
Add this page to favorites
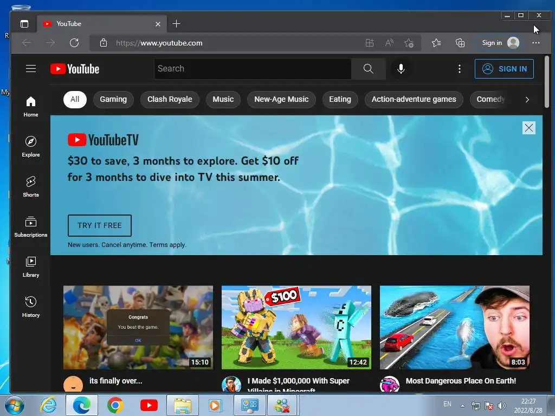tap(409, 43)
